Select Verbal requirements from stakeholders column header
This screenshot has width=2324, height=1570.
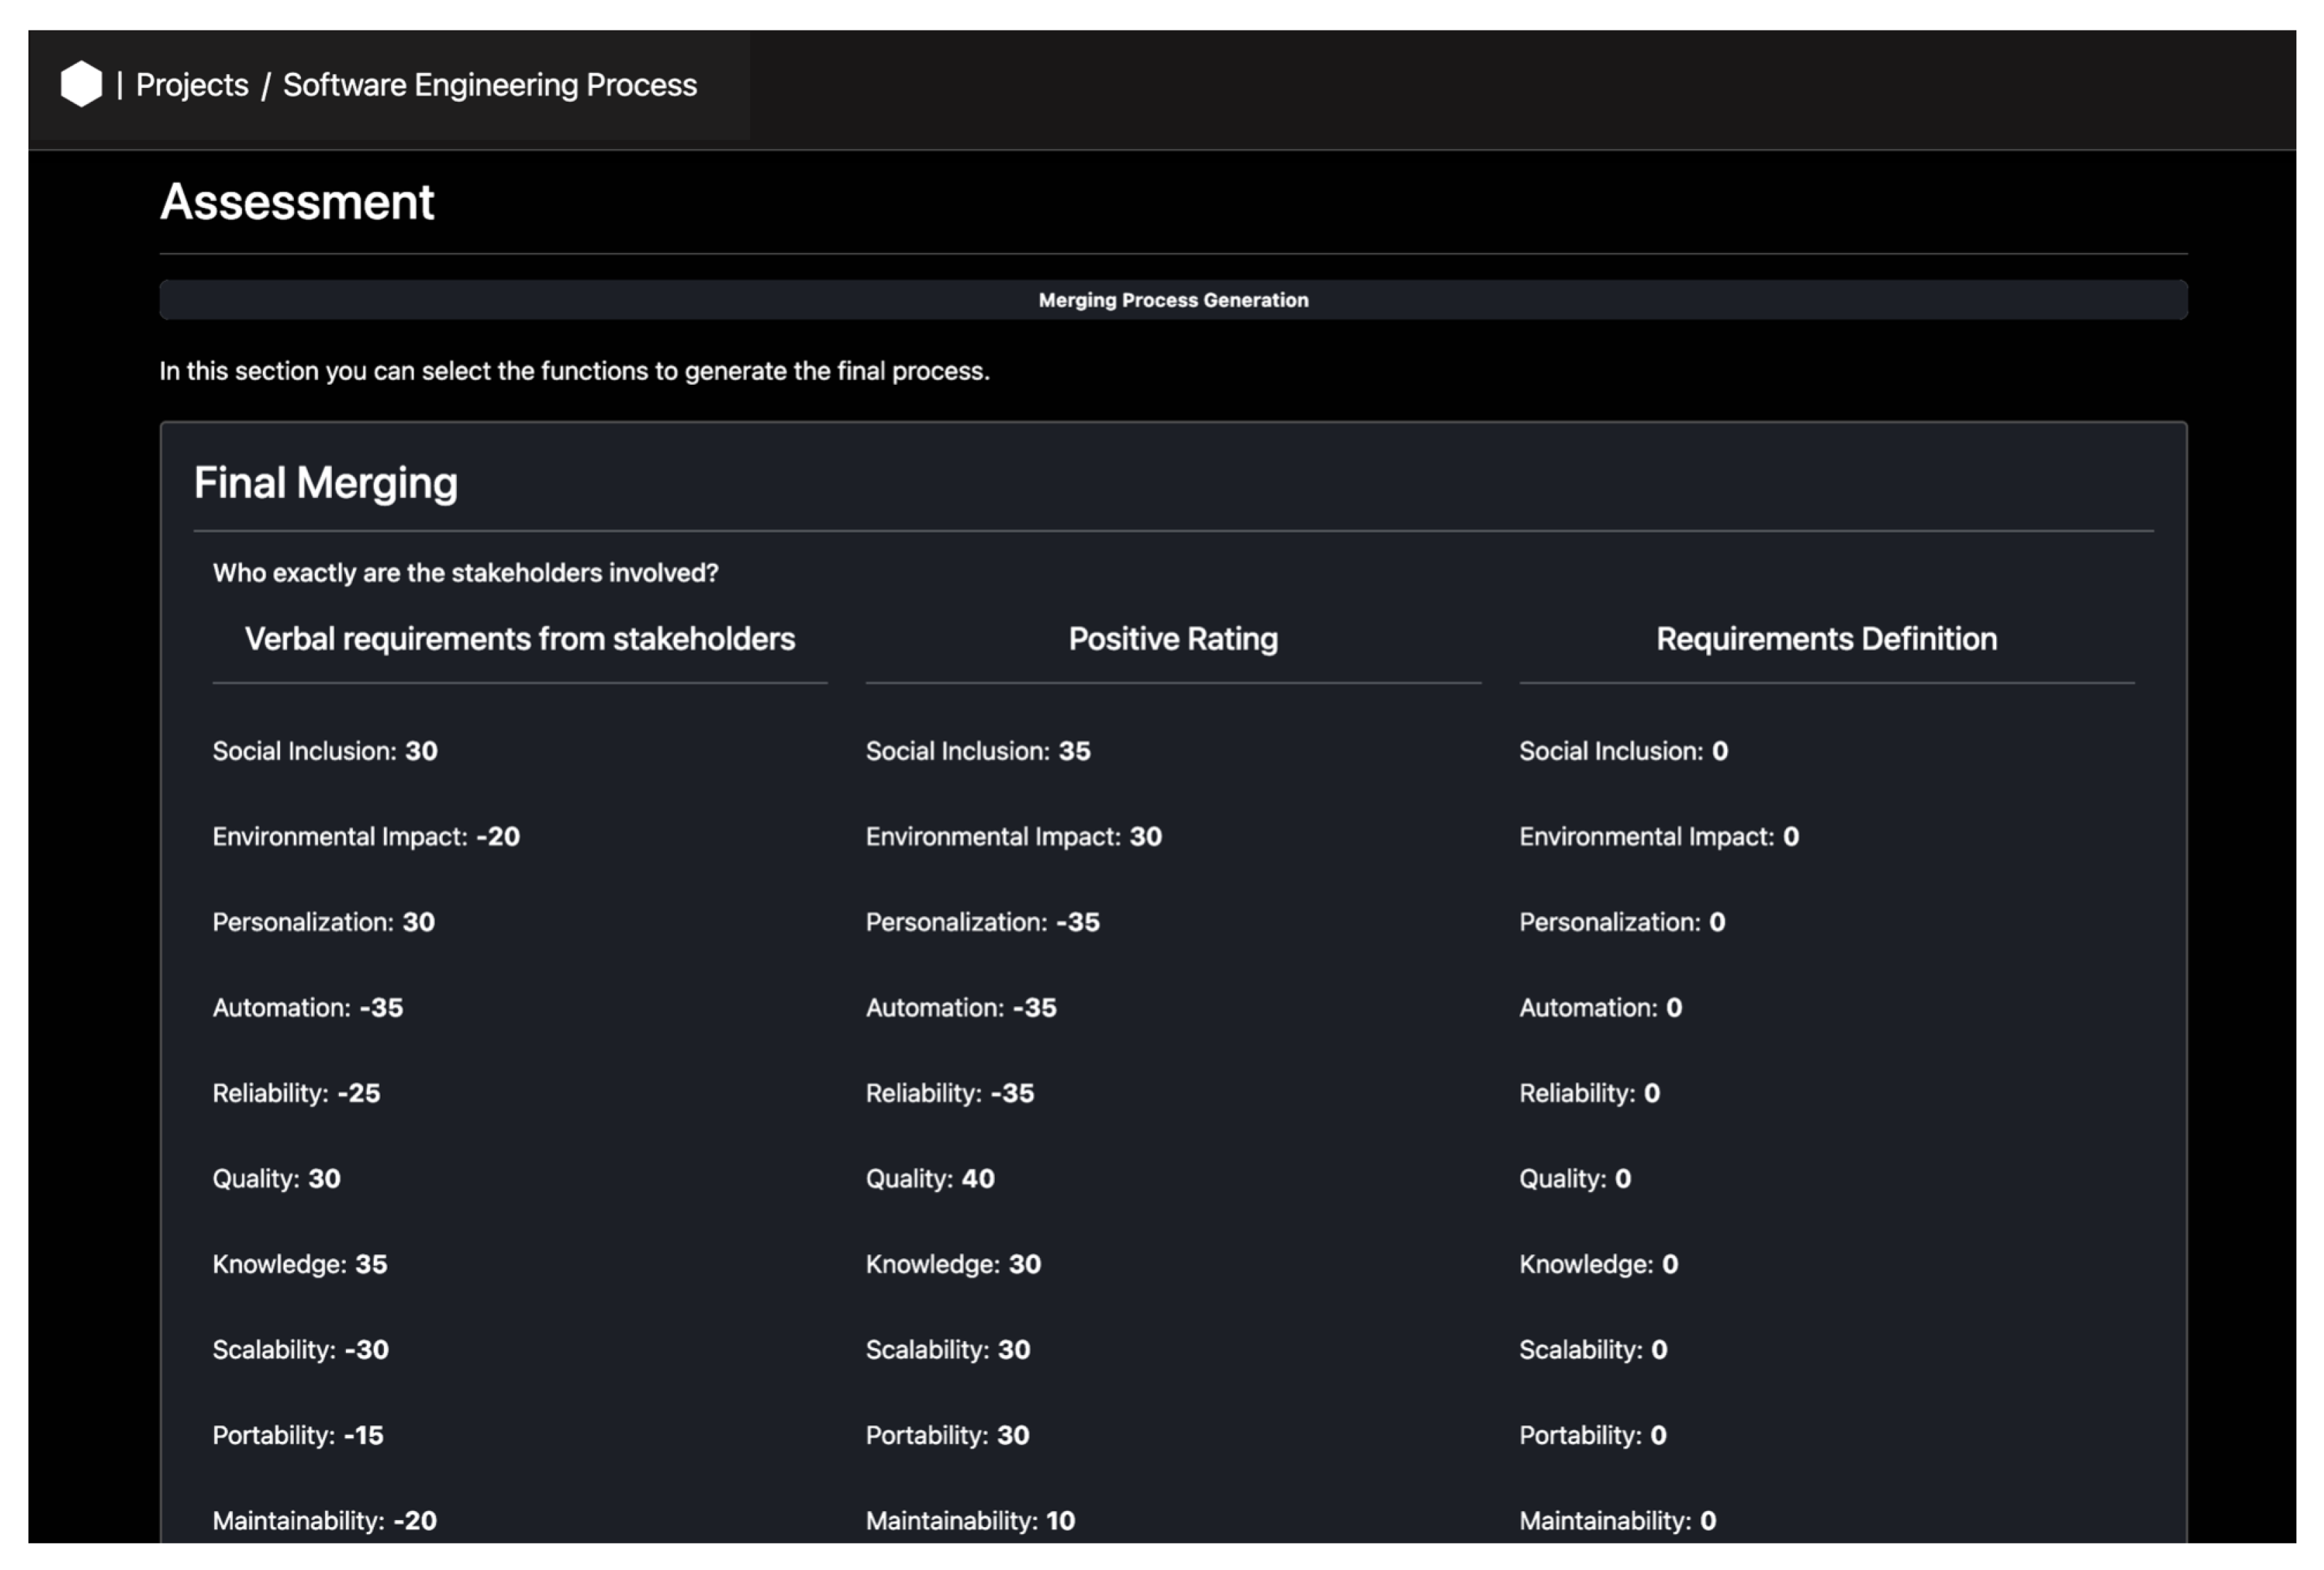tap(519, 638)
